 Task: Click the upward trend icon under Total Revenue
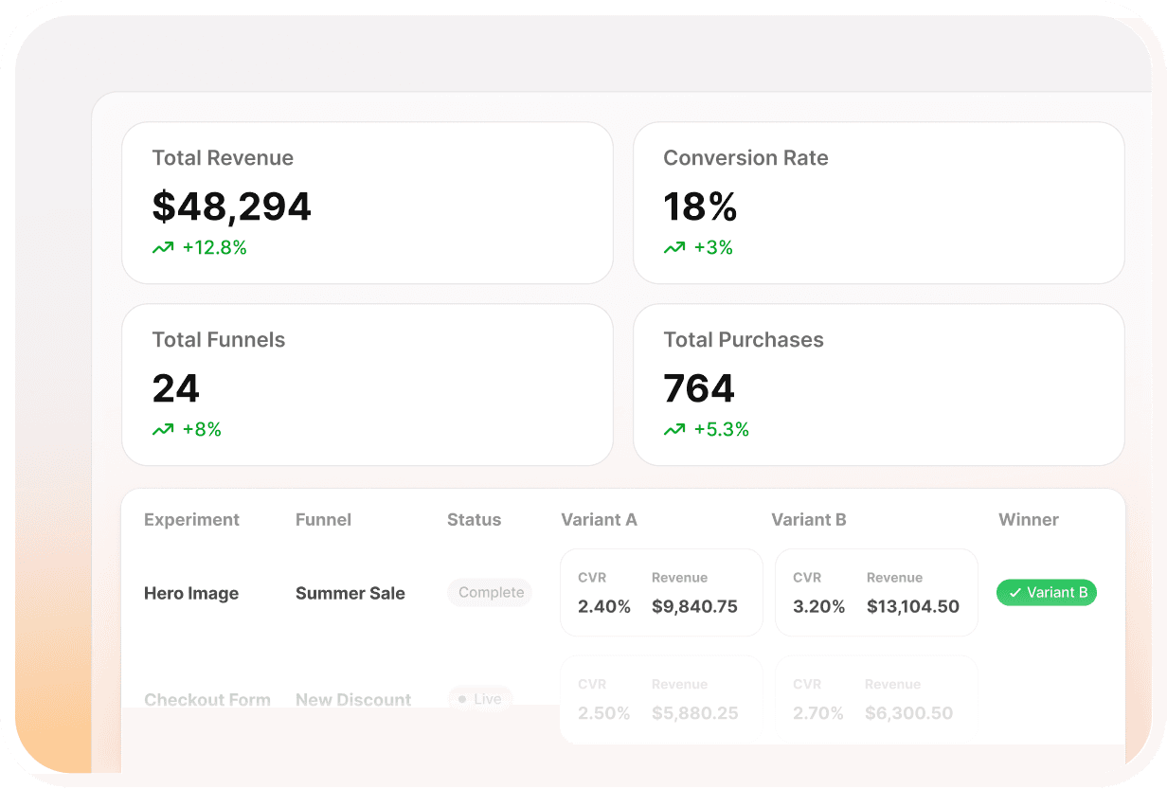(x=163, y=246)
